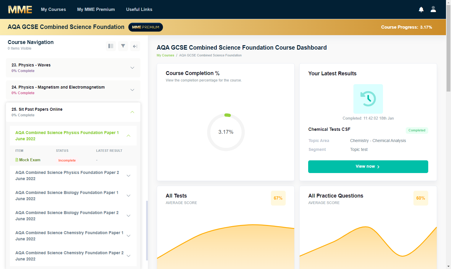Click the All Tests average score chart
Image resolution: width=451 pixels, height=269 pixels.
click(226, 247)
